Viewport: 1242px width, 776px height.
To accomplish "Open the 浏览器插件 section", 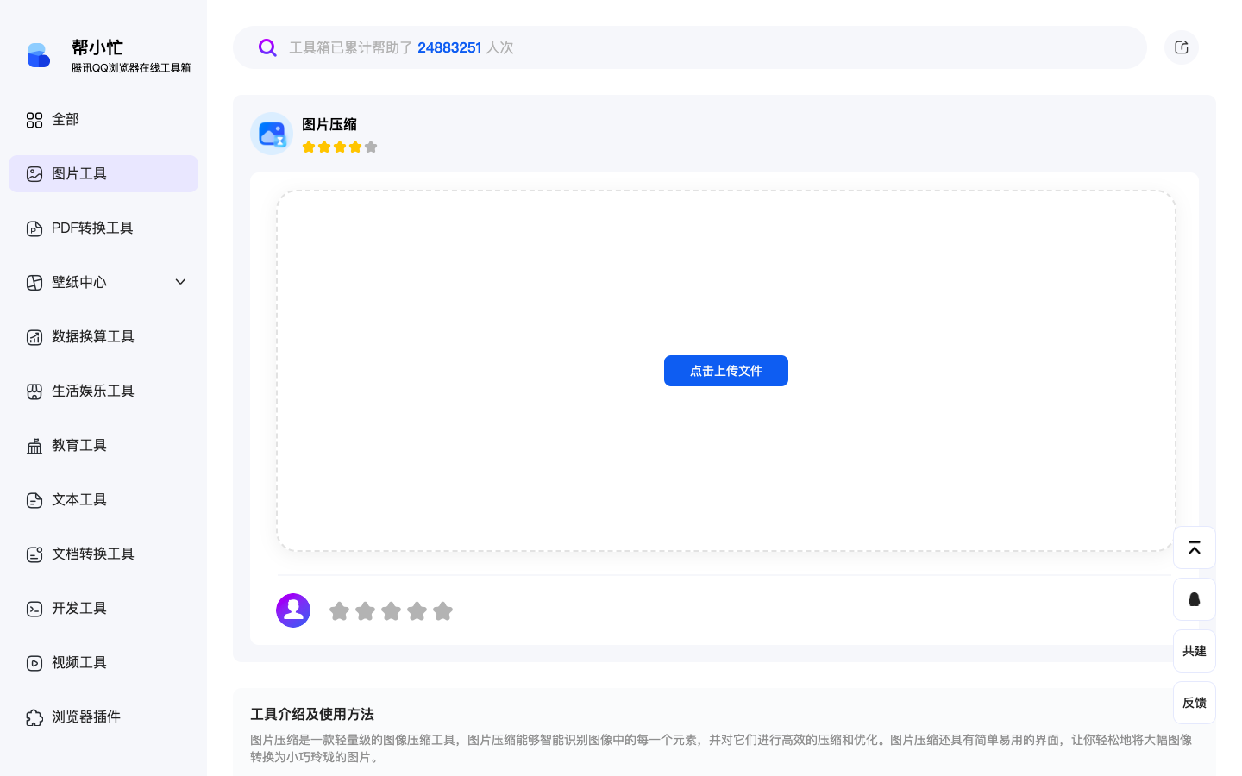I will pyautogui.click(x=85, y=717).
